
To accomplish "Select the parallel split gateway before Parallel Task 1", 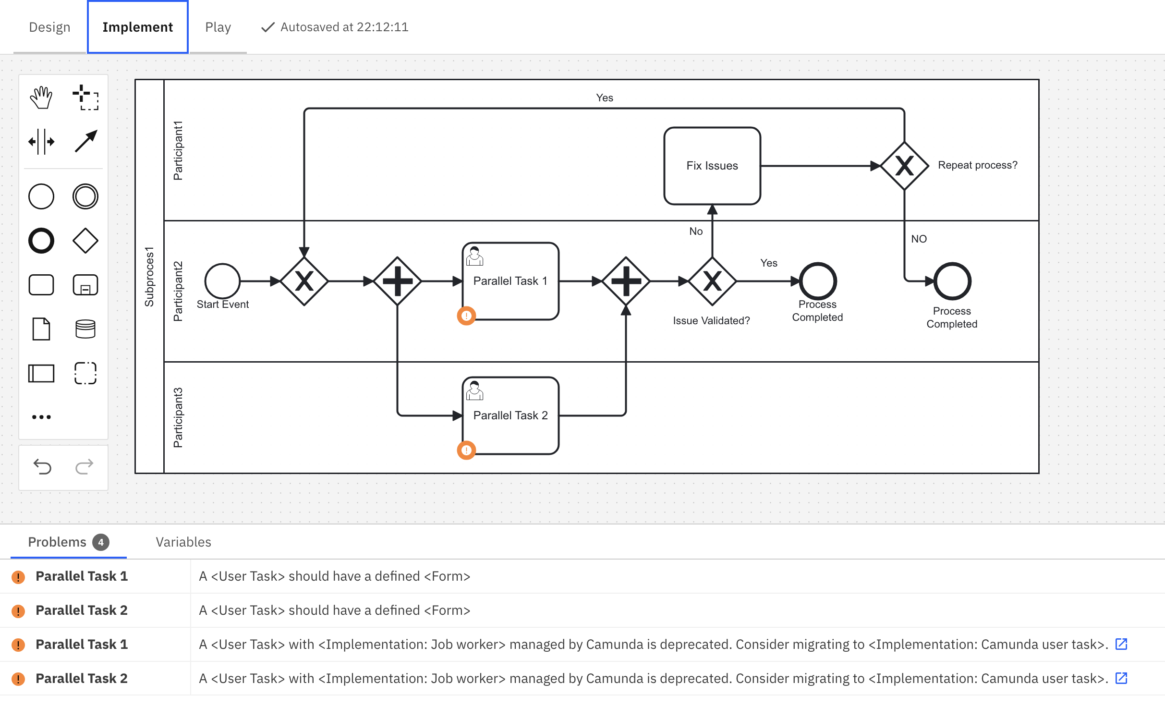I will point(398,281).
